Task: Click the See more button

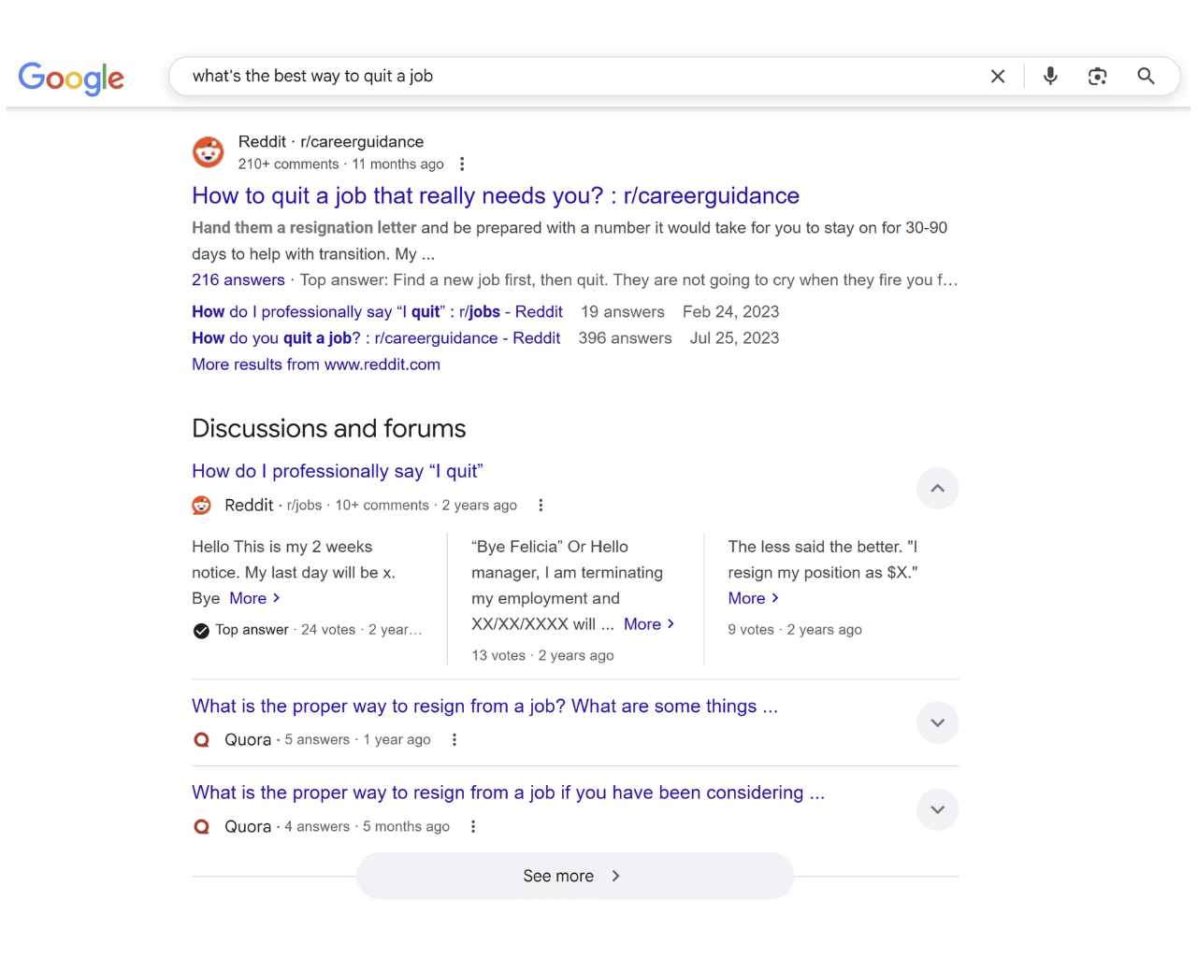Action: coord(574,876)
